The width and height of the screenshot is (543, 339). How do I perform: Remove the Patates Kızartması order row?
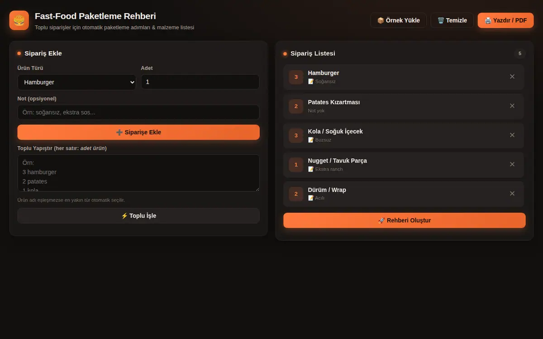tap(512, 106)
